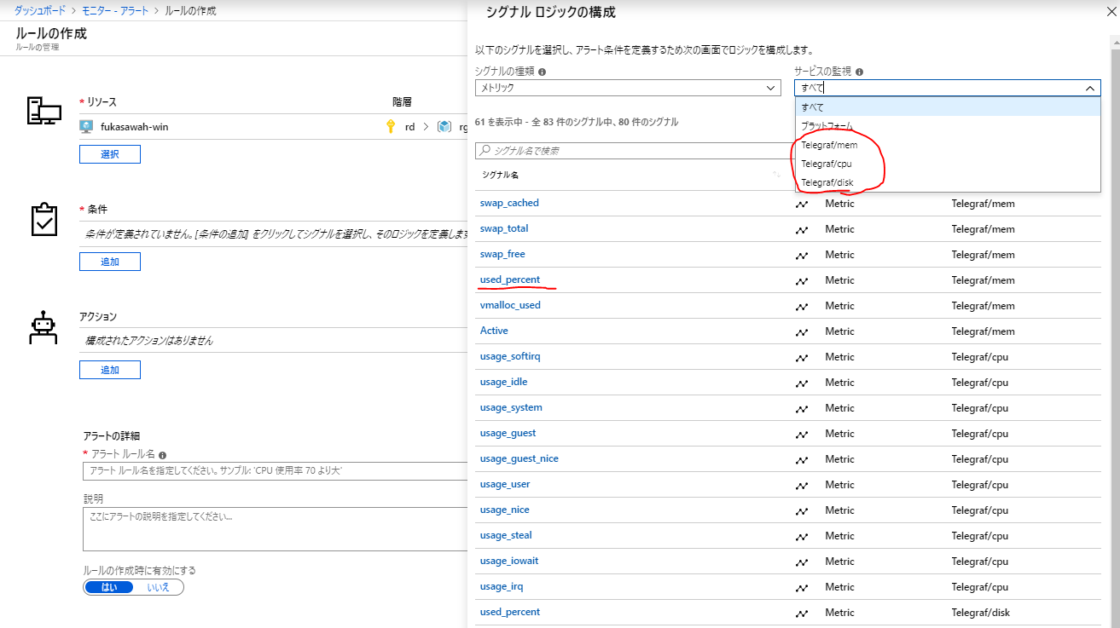Click metric chart icon in Active row
1120x628 pixels.
coord(802,331)
